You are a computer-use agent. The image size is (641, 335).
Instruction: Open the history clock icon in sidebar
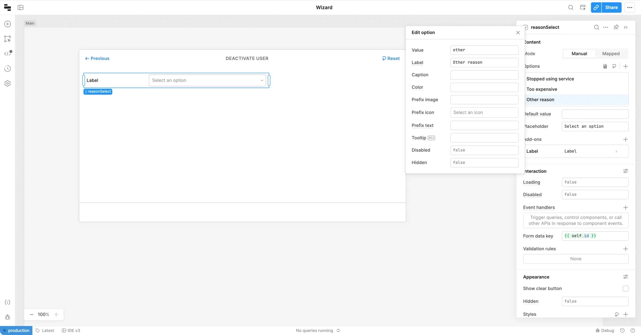click(7, 68)
